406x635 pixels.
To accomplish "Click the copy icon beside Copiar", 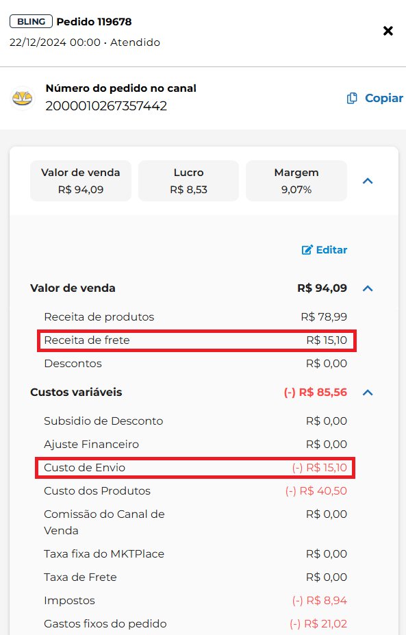I will [352, 99].
